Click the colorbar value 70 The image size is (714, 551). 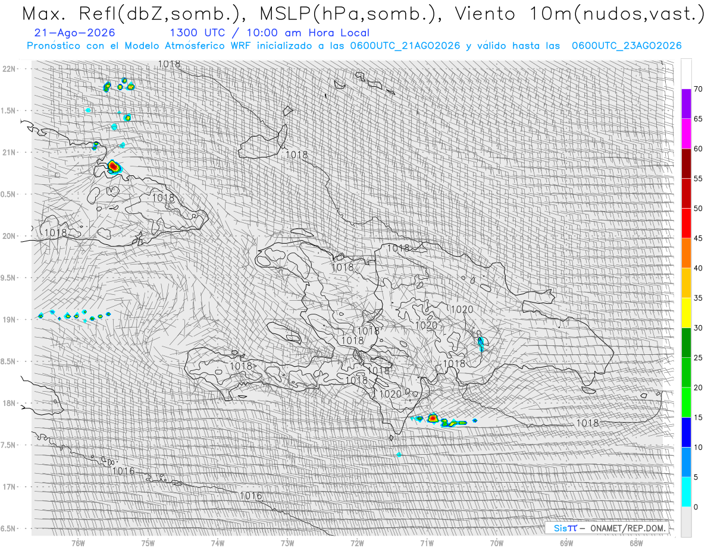[x=698, y=89]
